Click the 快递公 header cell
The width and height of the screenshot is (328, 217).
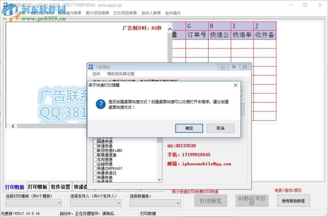pyautogui.click(x=219, y=35)
